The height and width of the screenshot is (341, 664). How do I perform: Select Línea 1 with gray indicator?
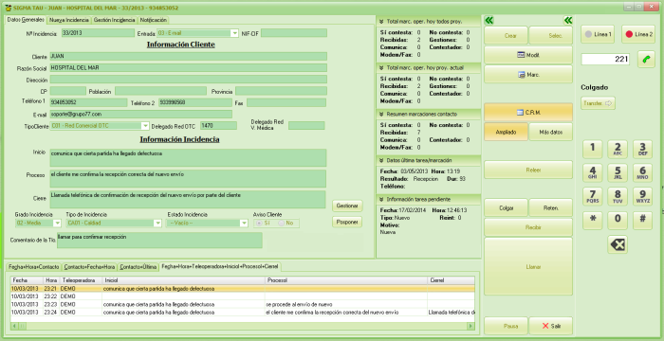click(x=597, y=34)
